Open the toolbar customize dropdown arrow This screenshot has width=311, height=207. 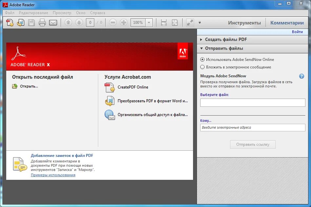point(200,23)
